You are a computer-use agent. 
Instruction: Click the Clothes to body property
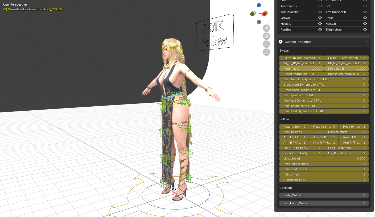[324, 180]
